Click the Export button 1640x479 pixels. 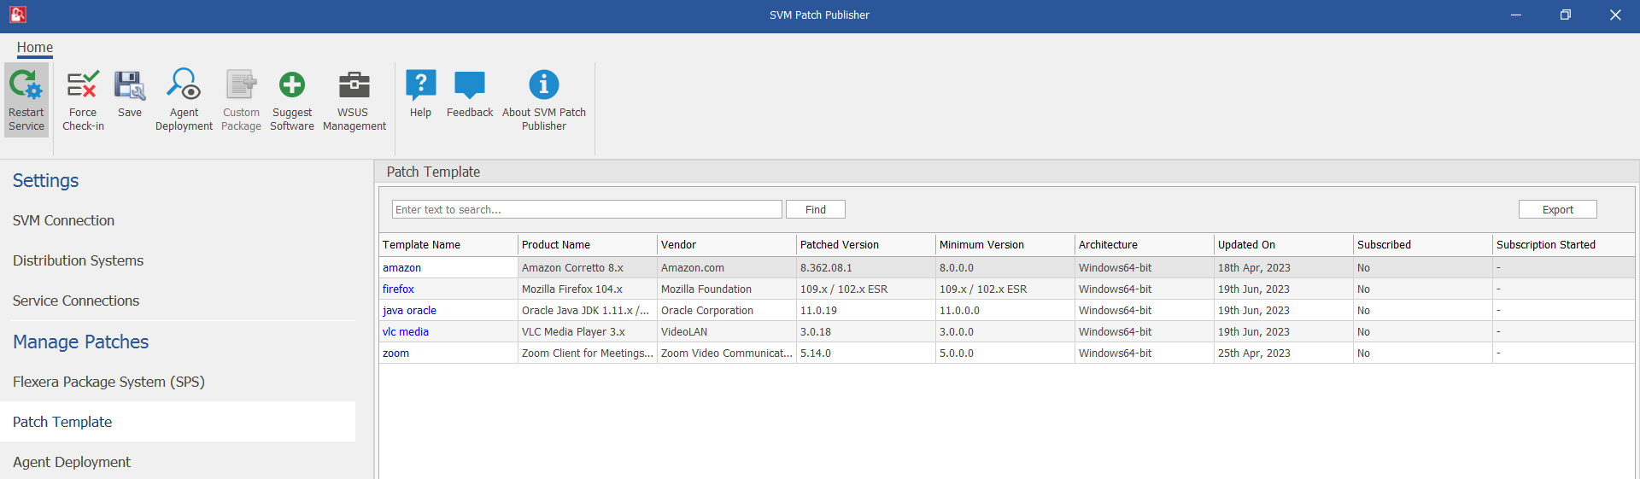coord(1557,209)
